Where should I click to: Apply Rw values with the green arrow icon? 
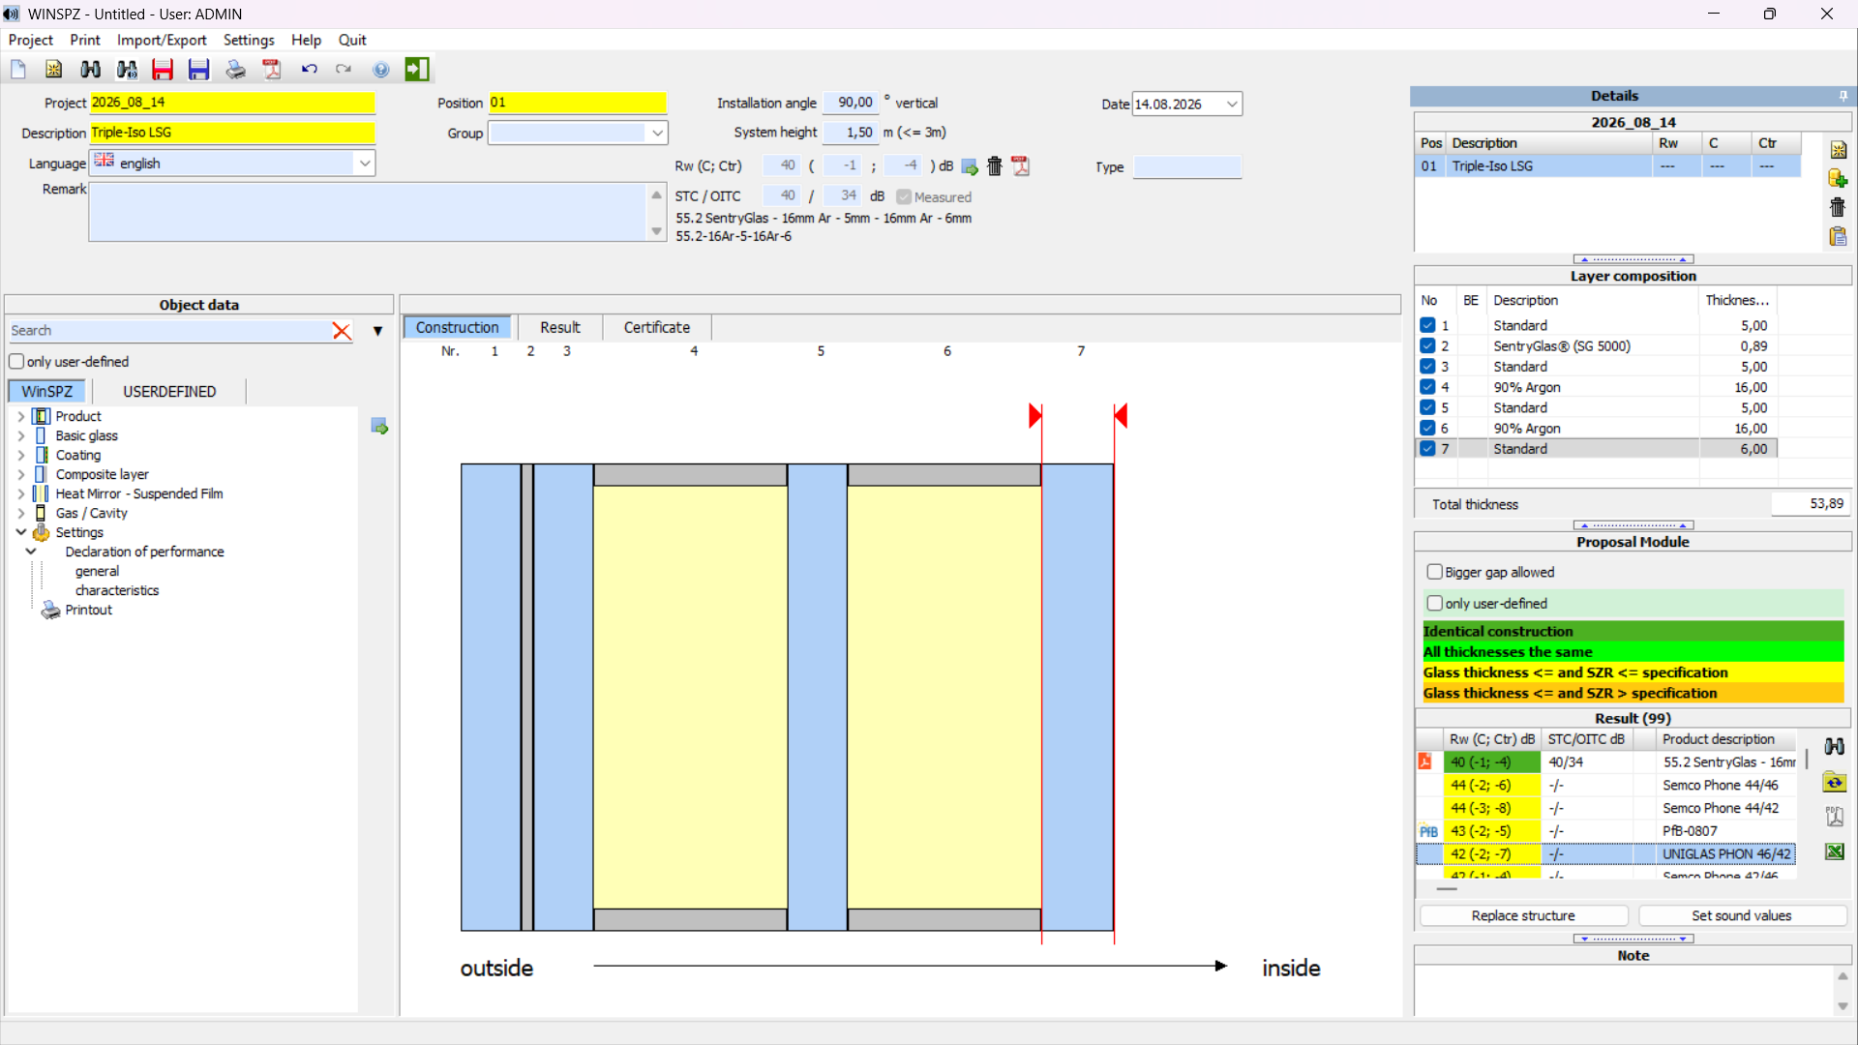click(x=970, y=166)
